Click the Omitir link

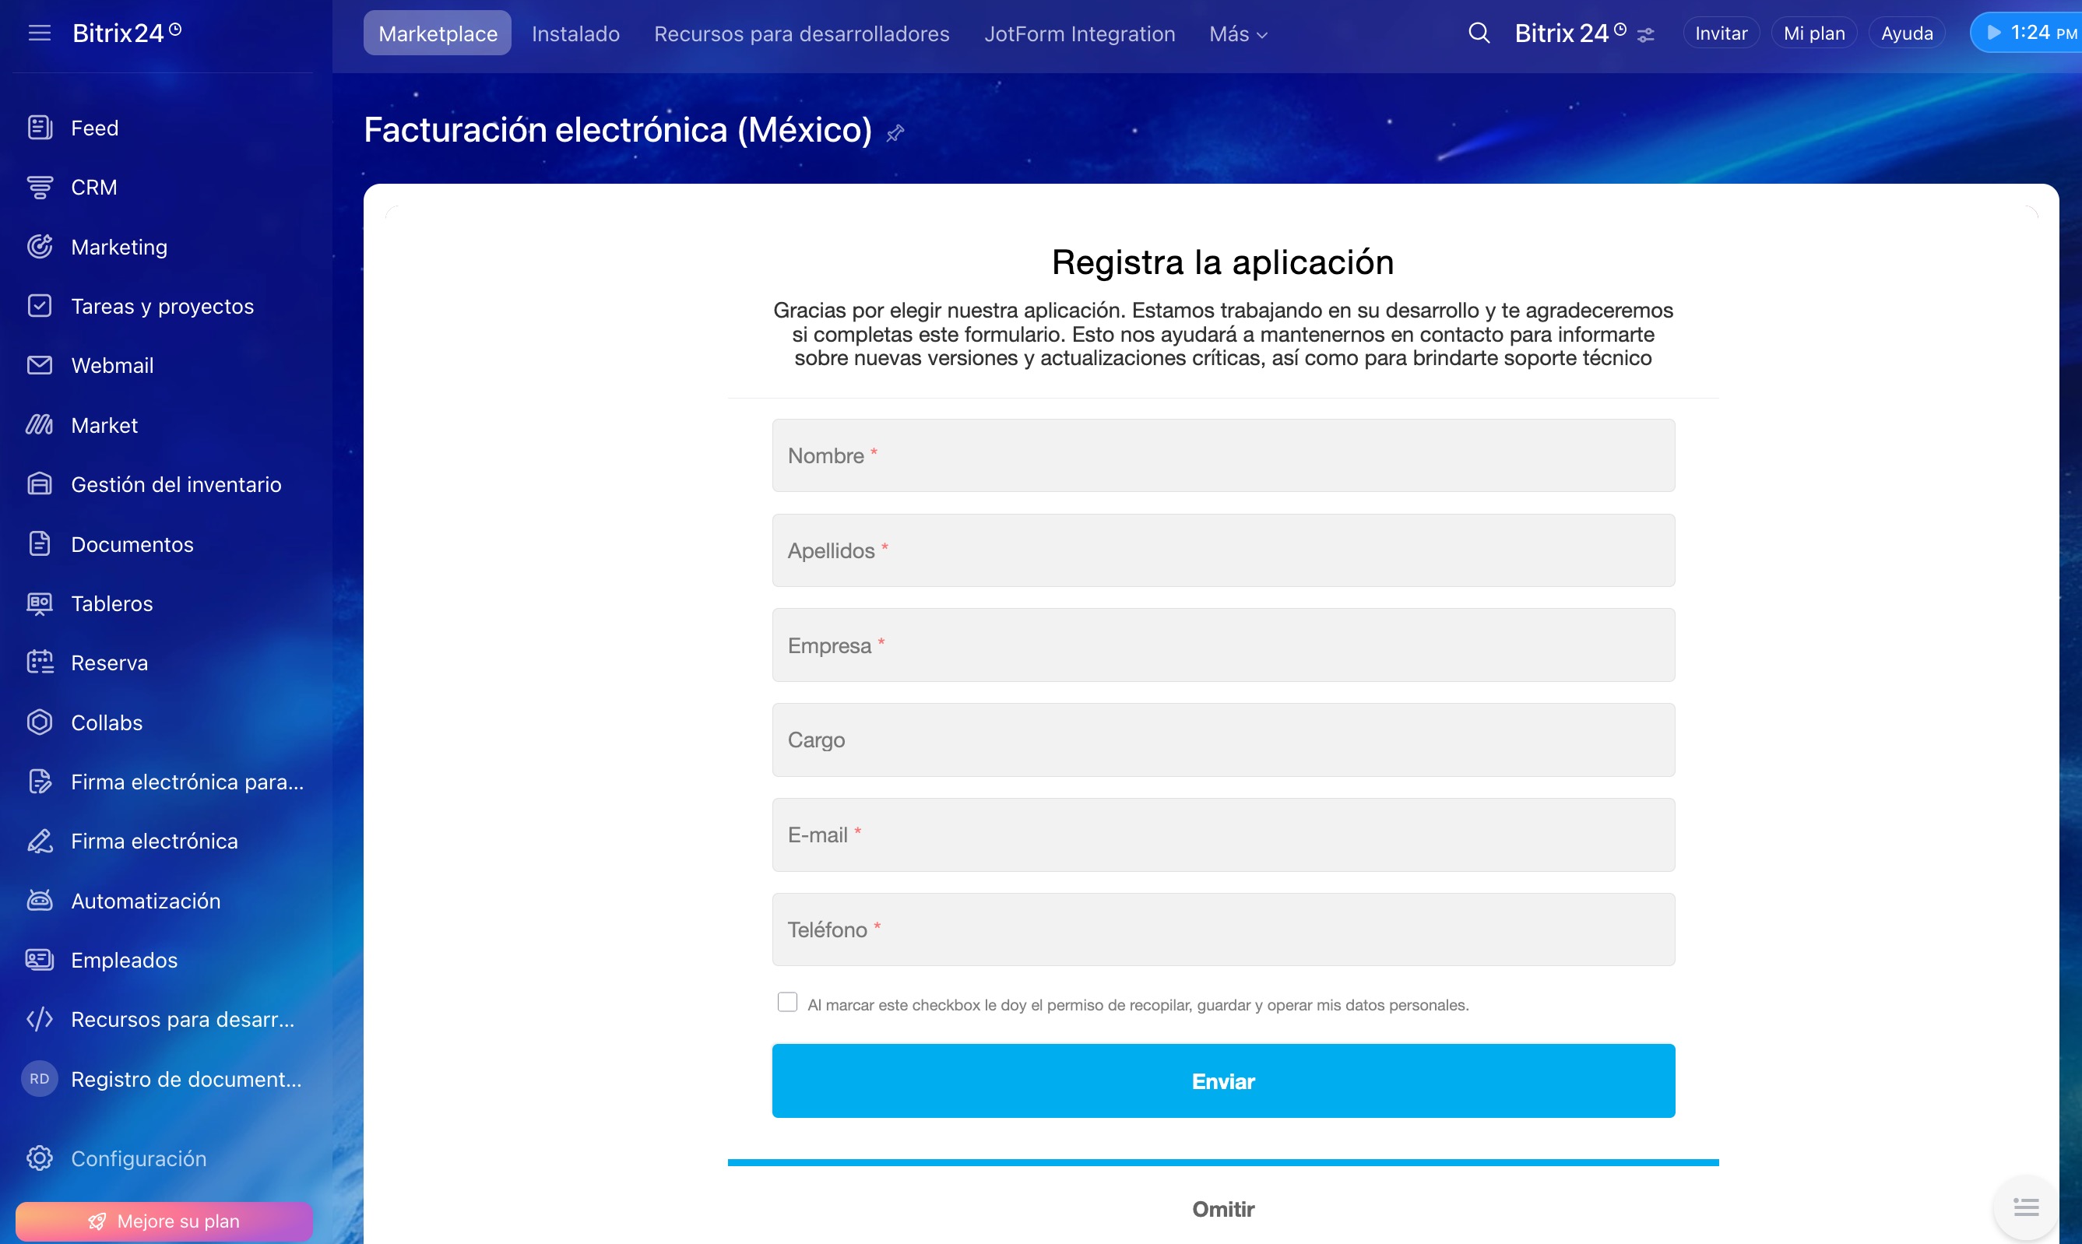[1222, 1209]
